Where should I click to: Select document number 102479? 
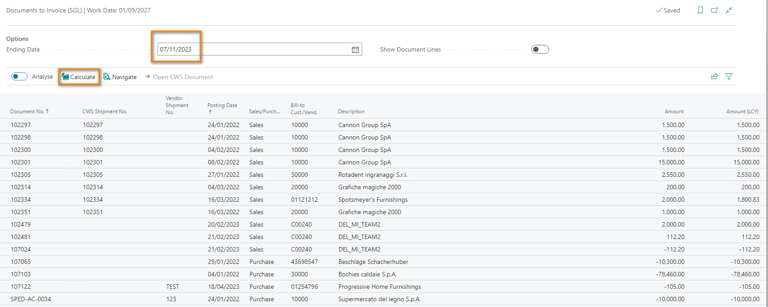click(x=21, y=224)
